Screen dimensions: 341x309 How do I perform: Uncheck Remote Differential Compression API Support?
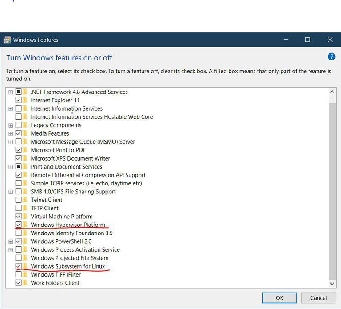pyautogui.click(x=19, y=175)
